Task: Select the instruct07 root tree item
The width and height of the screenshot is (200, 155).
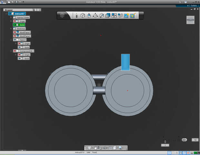Action: 17,14
